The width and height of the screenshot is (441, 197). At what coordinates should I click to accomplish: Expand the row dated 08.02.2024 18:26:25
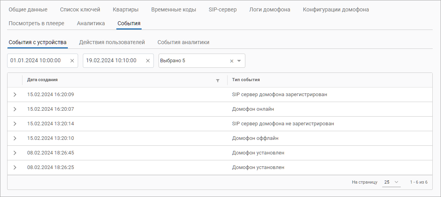click(15, 167)
